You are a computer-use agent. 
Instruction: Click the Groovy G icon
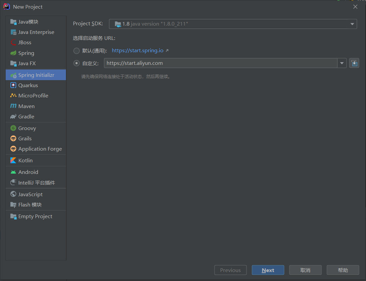13,128
